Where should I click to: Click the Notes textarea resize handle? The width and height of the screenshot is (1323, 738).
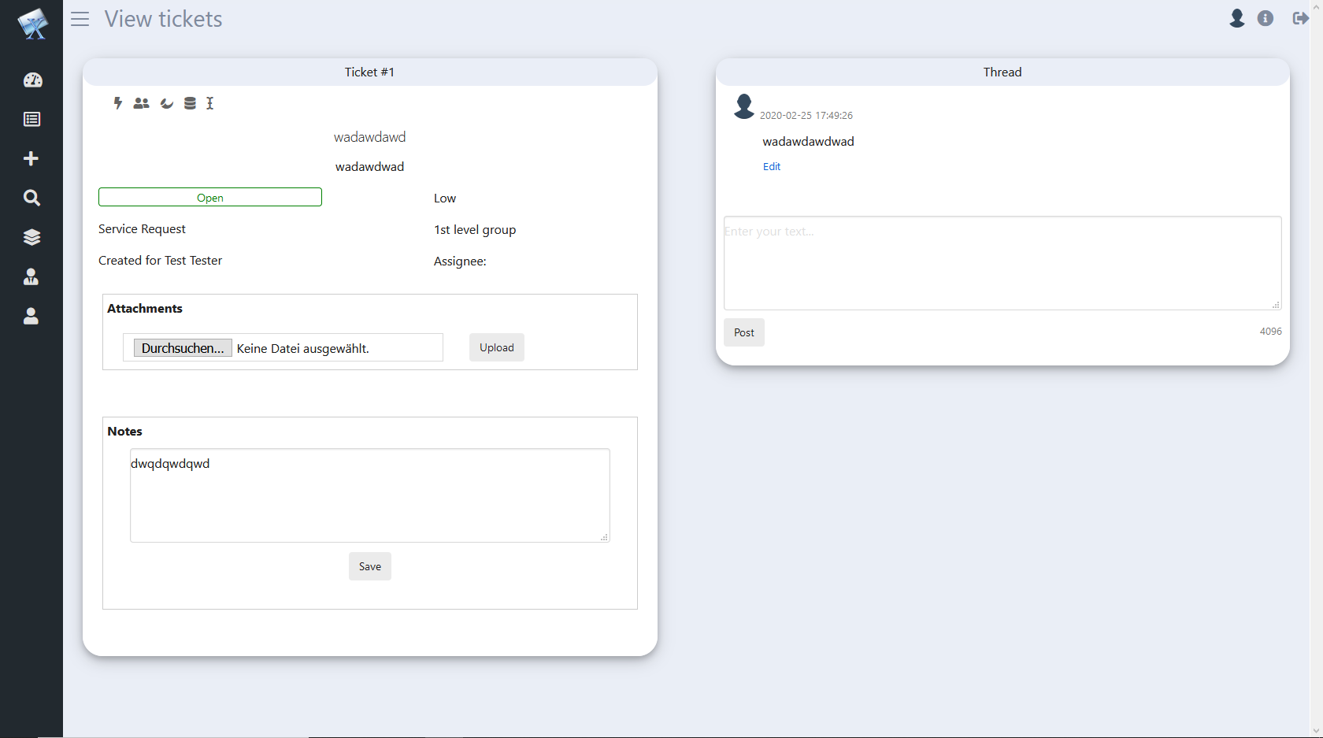(604, 537)
